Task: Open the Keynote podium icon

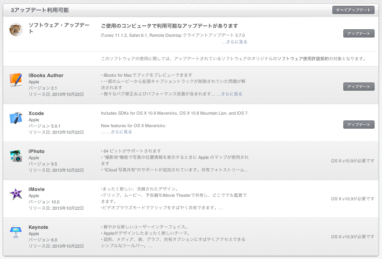Action: [16, 232]
